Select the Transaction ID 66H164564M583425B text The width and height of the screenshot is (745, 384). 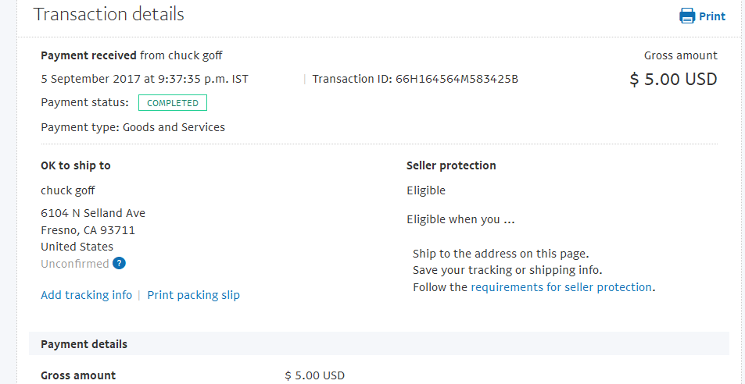coord(415,79)
